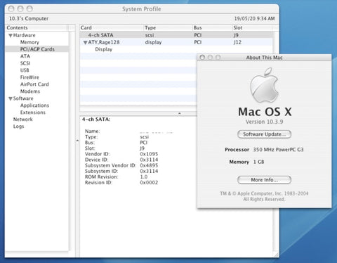Select AirPort Card in the Contents list
Viewport: 337px width, 263px height.
34,84
